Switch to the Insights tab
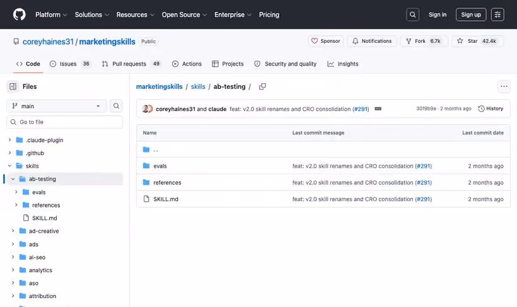The width and height of the screenshot is (517, 307). click(x=343, y=64)
